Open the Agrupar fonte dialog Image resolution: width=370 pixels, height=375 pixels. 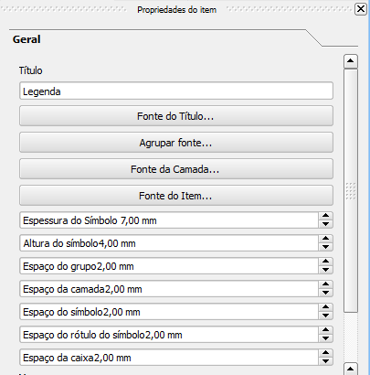[x=176, y=143]
